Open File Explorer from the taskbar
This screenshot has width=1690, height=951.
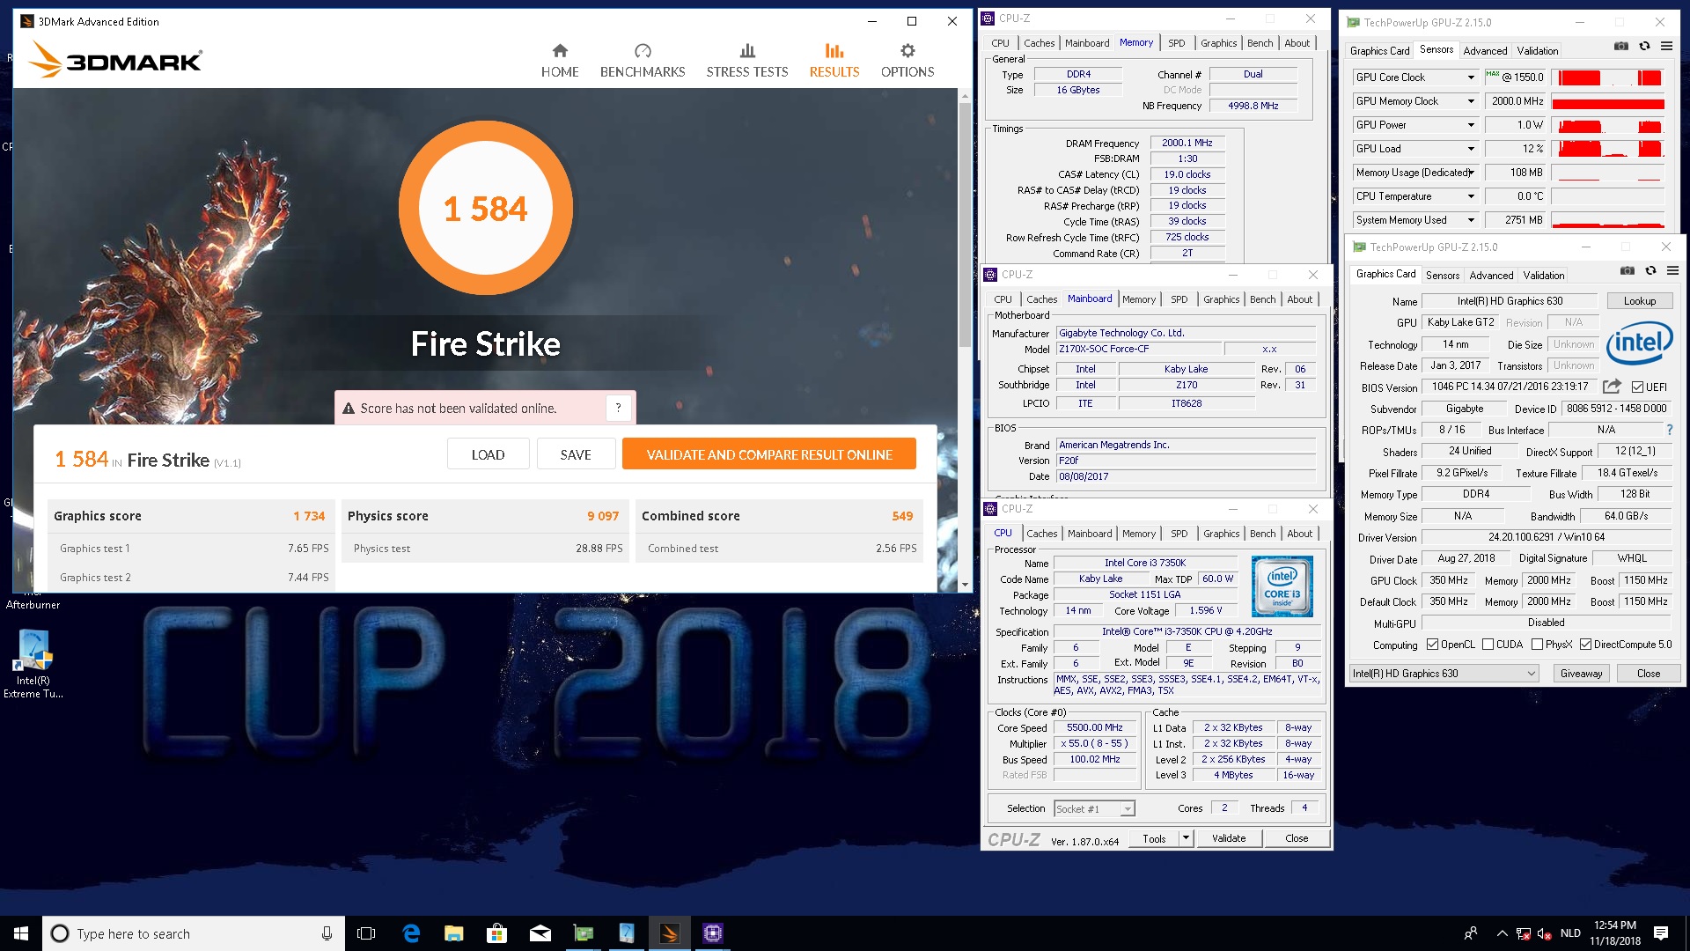(x=454, y=933)
